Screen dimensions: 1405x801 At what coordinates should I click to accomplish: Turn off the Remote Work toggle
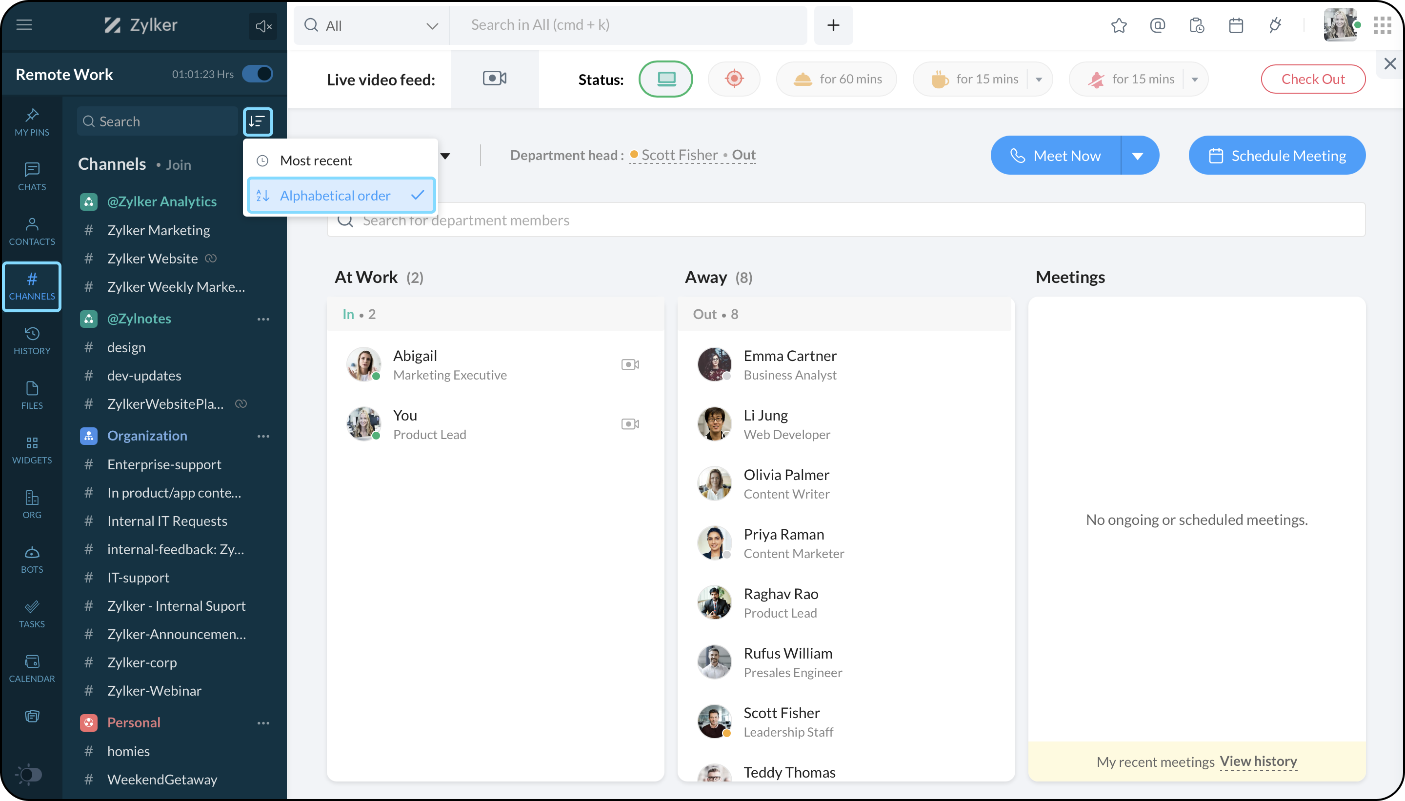(x=258, y=74)
